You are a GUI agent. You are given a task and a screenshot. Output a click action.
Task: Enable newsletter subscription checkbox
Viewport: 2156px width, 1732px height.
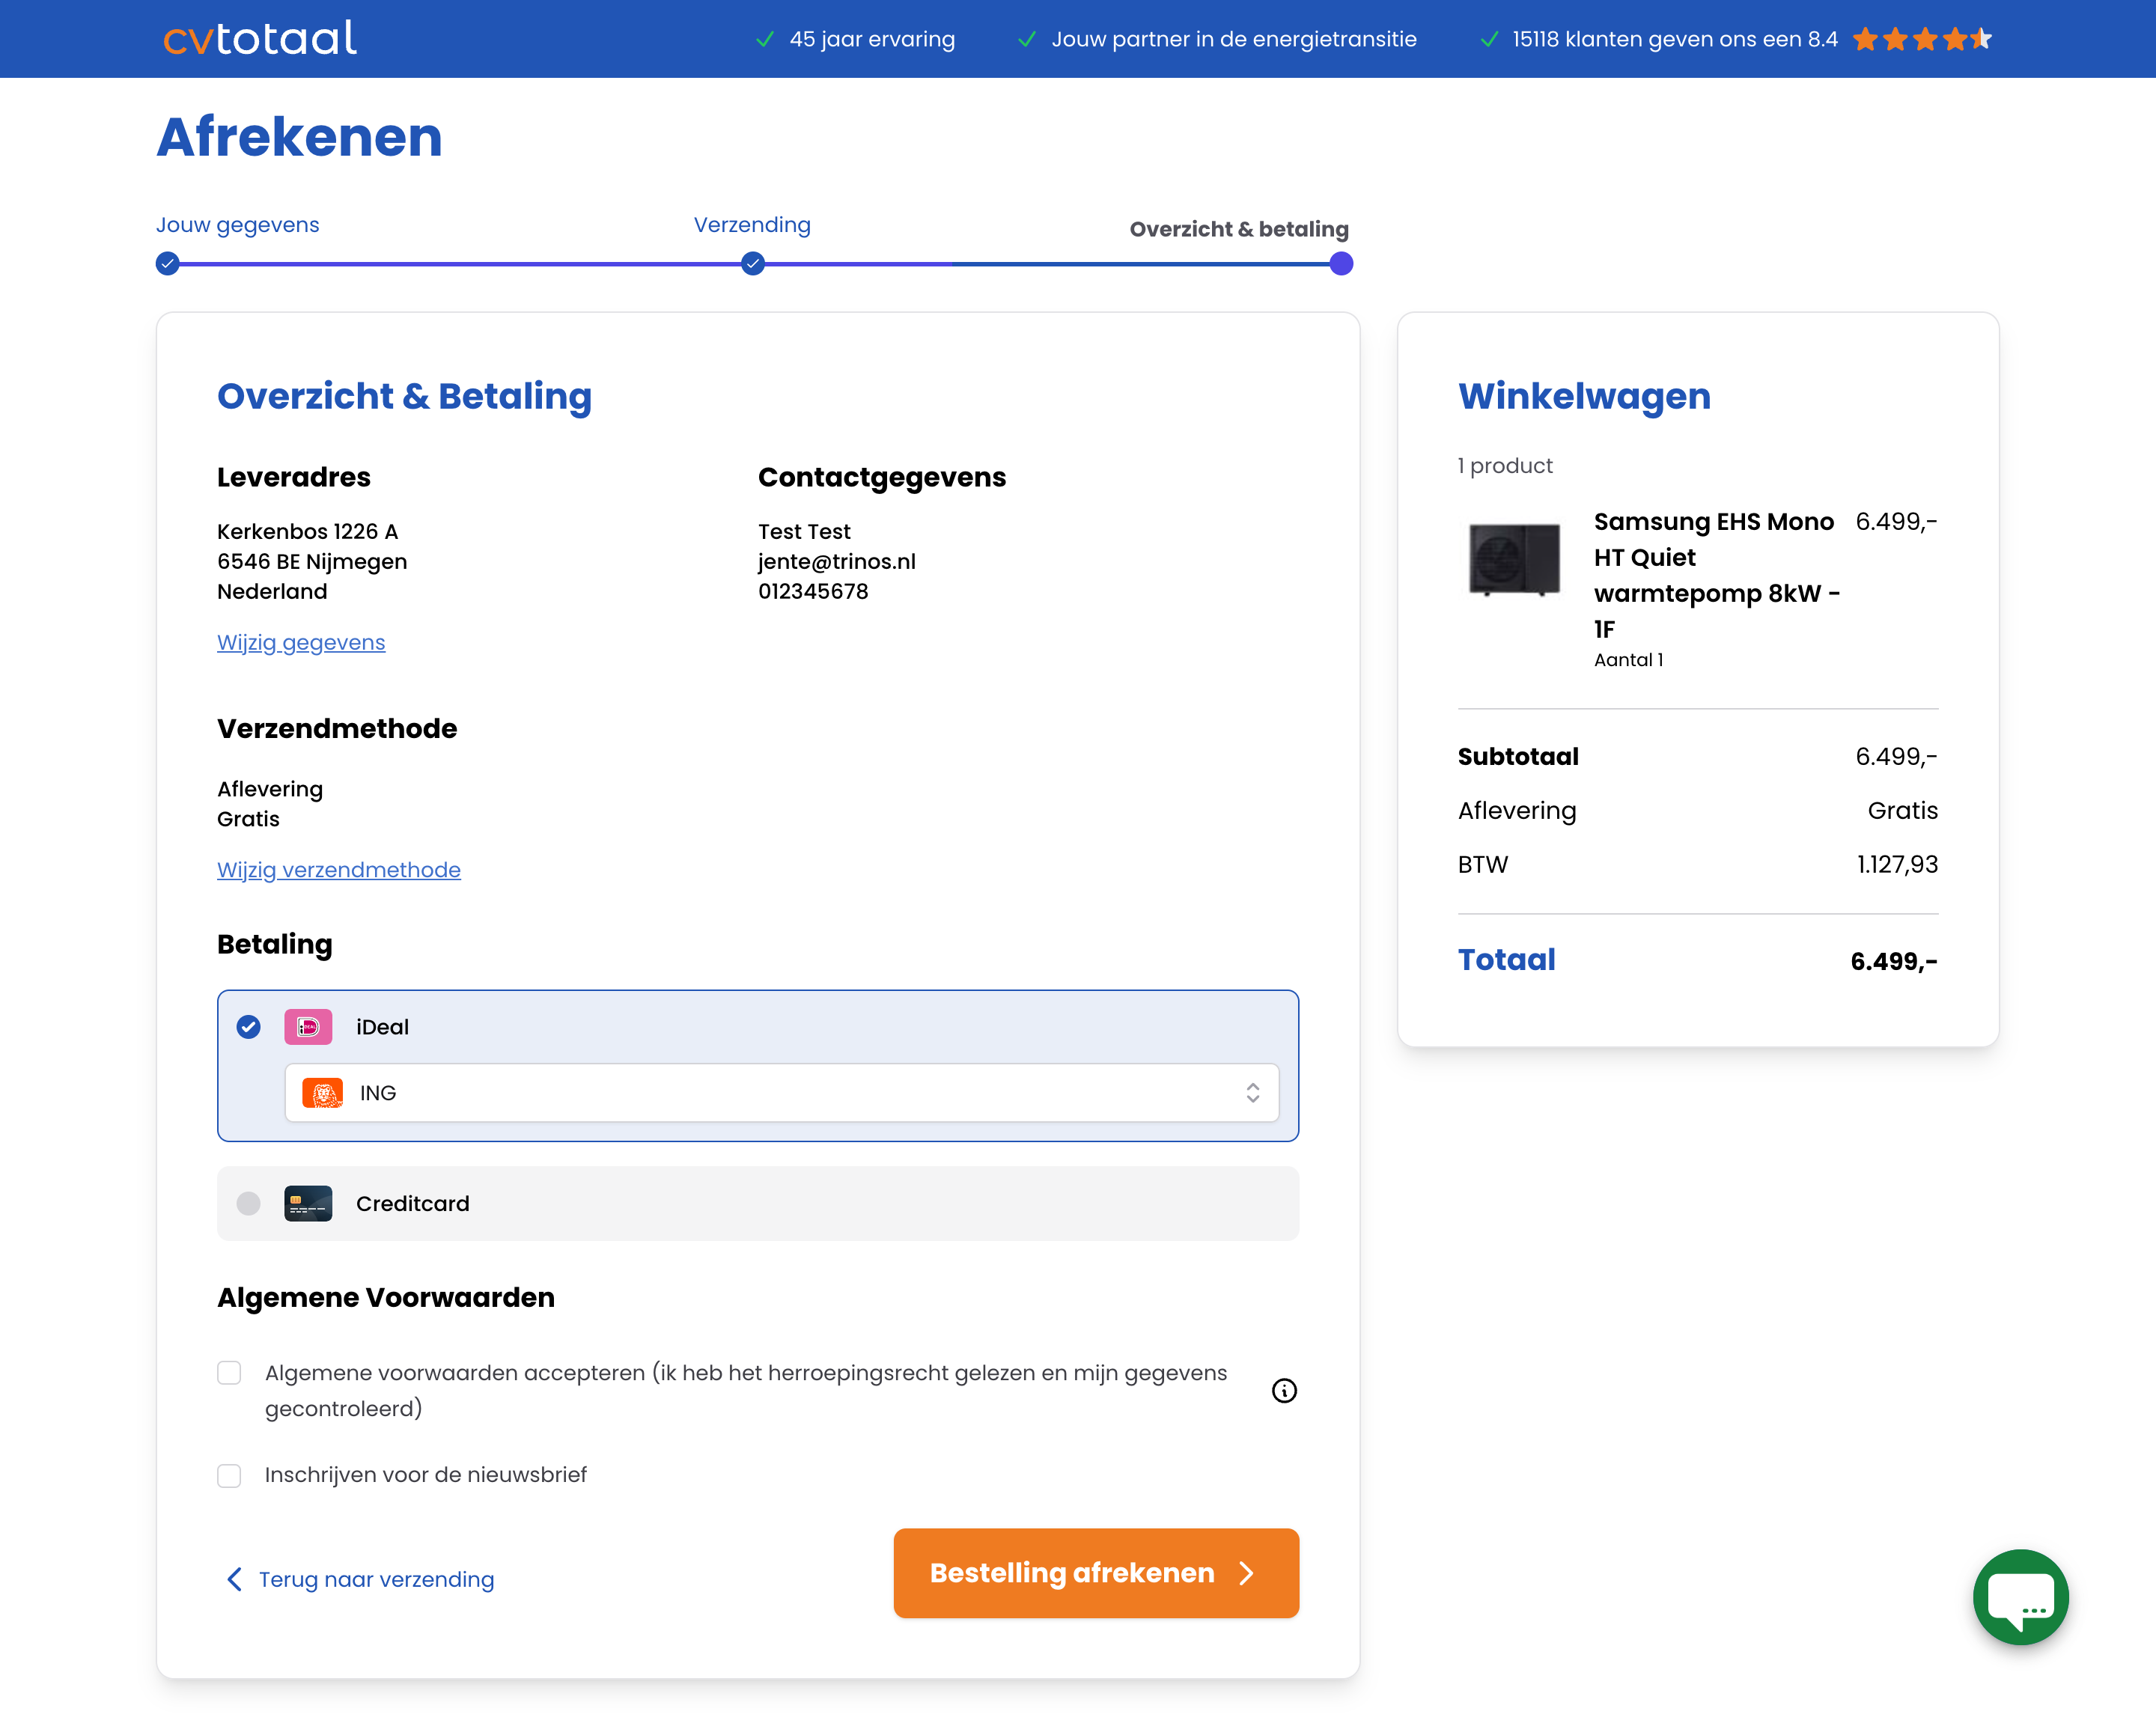pos(229,1475)
